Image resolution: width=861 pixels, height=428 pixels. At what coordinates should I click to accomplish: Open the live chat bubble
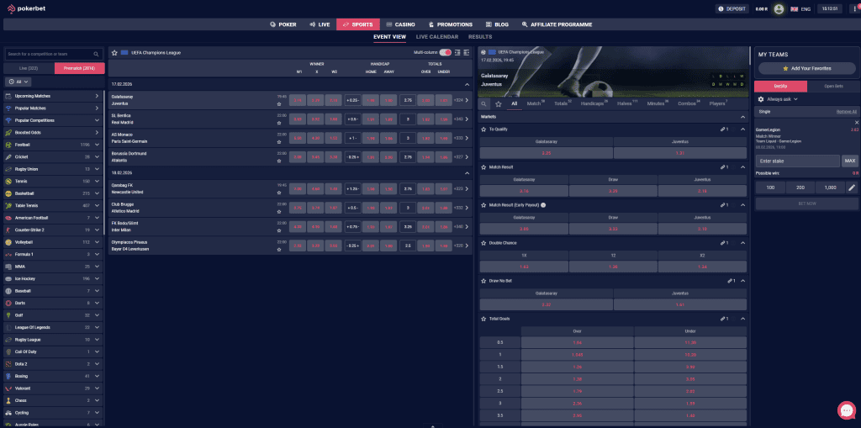pos(847,410)
